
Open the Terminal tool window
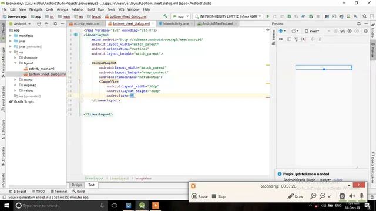[x=59, y=192]
